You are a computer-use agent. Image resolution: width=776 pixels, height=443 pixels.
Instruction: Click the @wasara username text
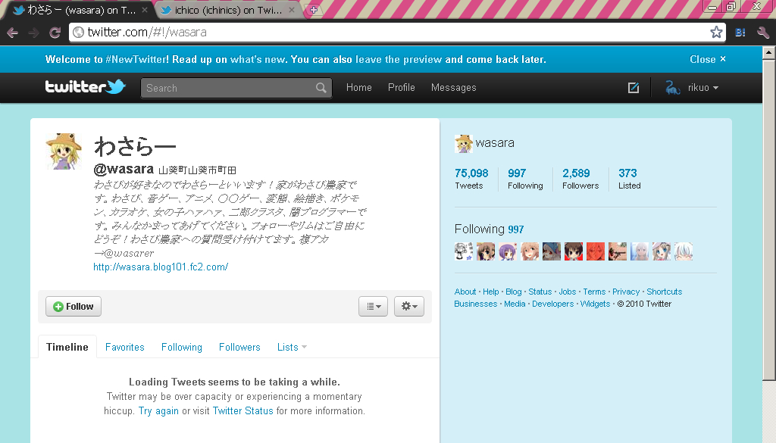click(x=124, y=169)
